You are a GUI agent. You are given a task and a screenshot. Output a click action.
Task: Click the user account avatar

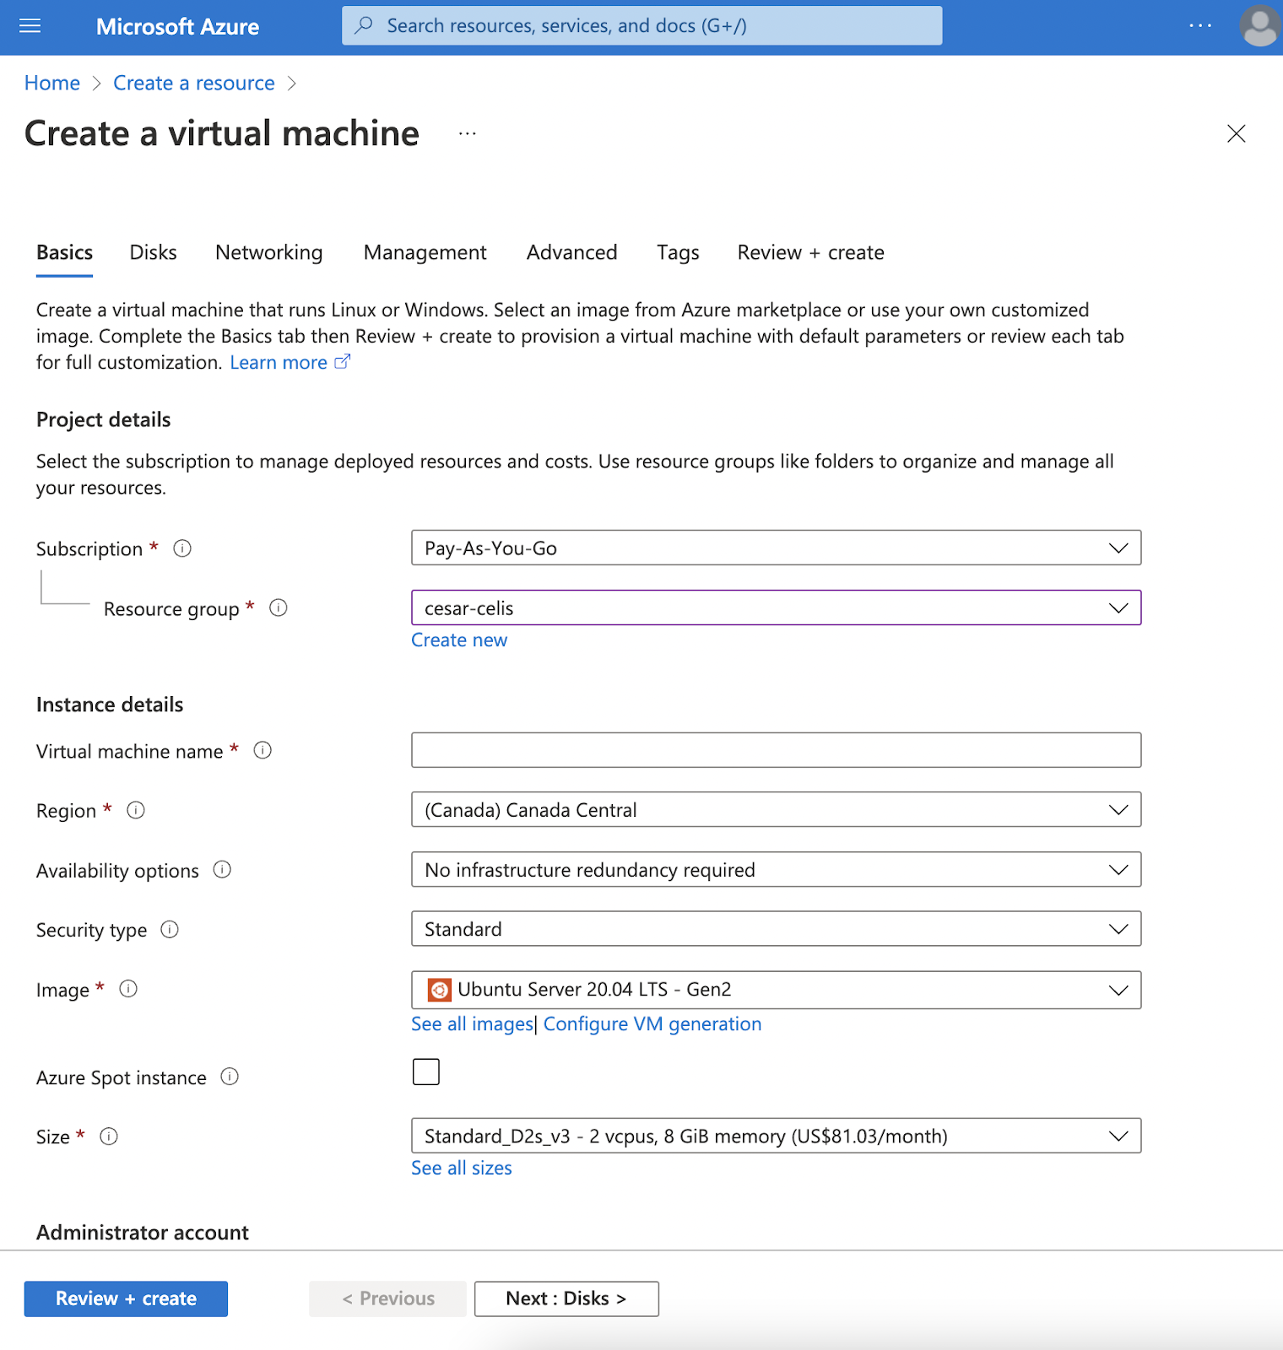pos(1259,26)
